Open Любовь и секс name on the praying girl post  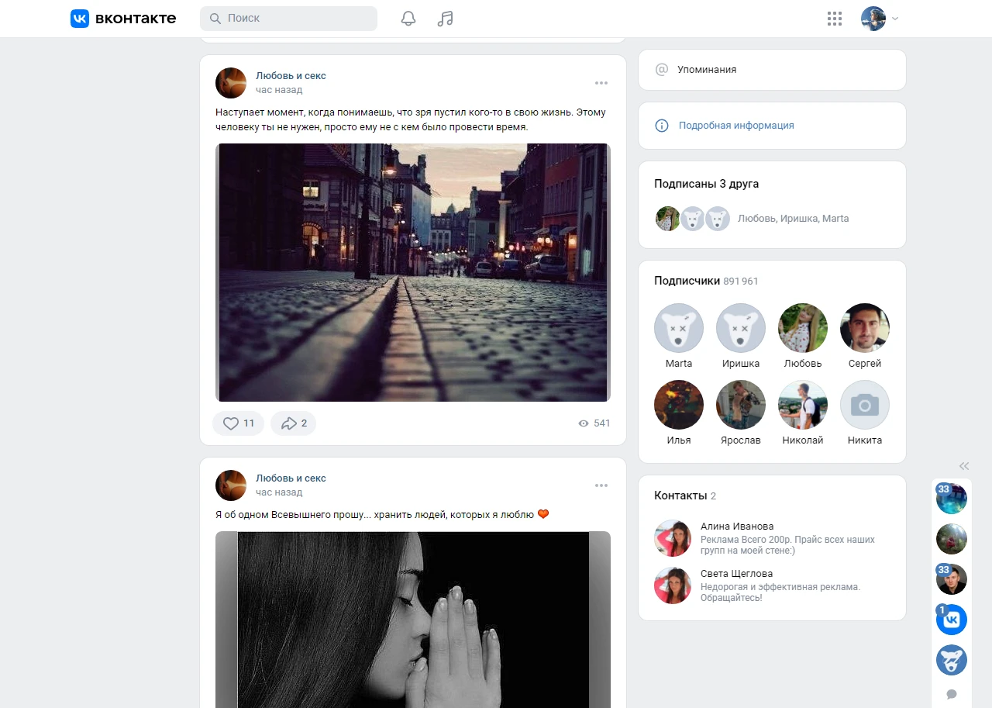tap(291, 478)
